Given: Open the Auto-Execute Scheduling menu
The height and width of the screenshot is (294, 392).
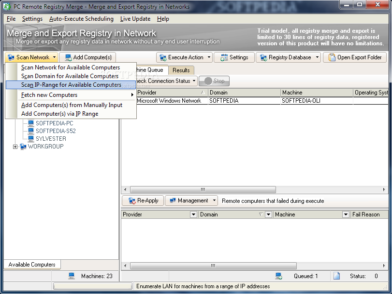Looking at the screenshot, I should (81, 19).
